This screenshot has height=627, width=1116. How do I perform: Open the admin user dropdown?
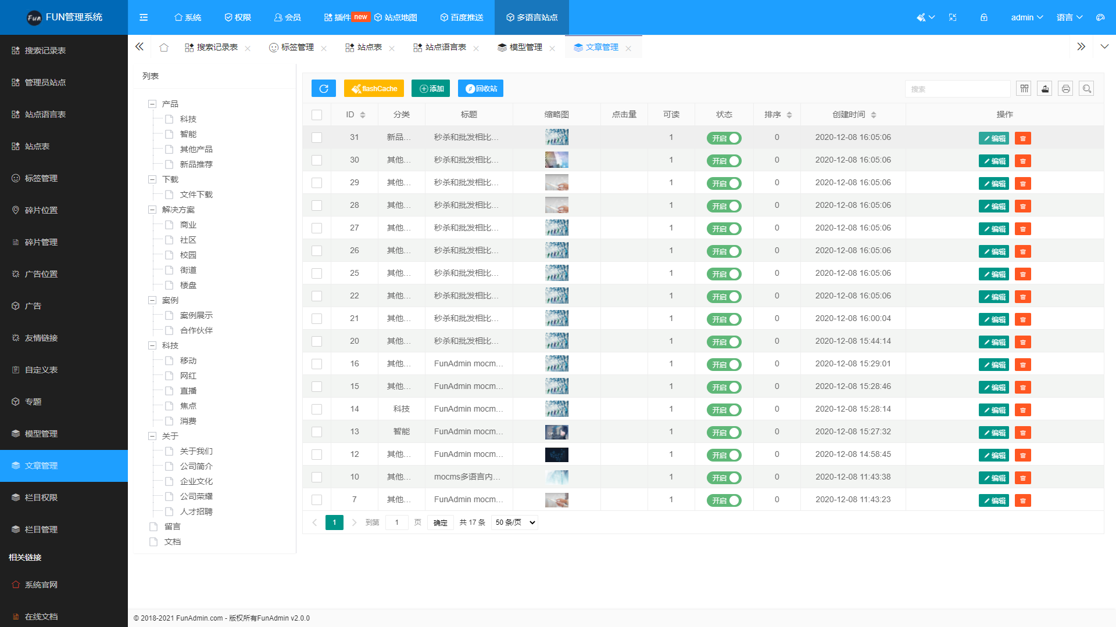pyautogui.click(x=1026, y=17)
